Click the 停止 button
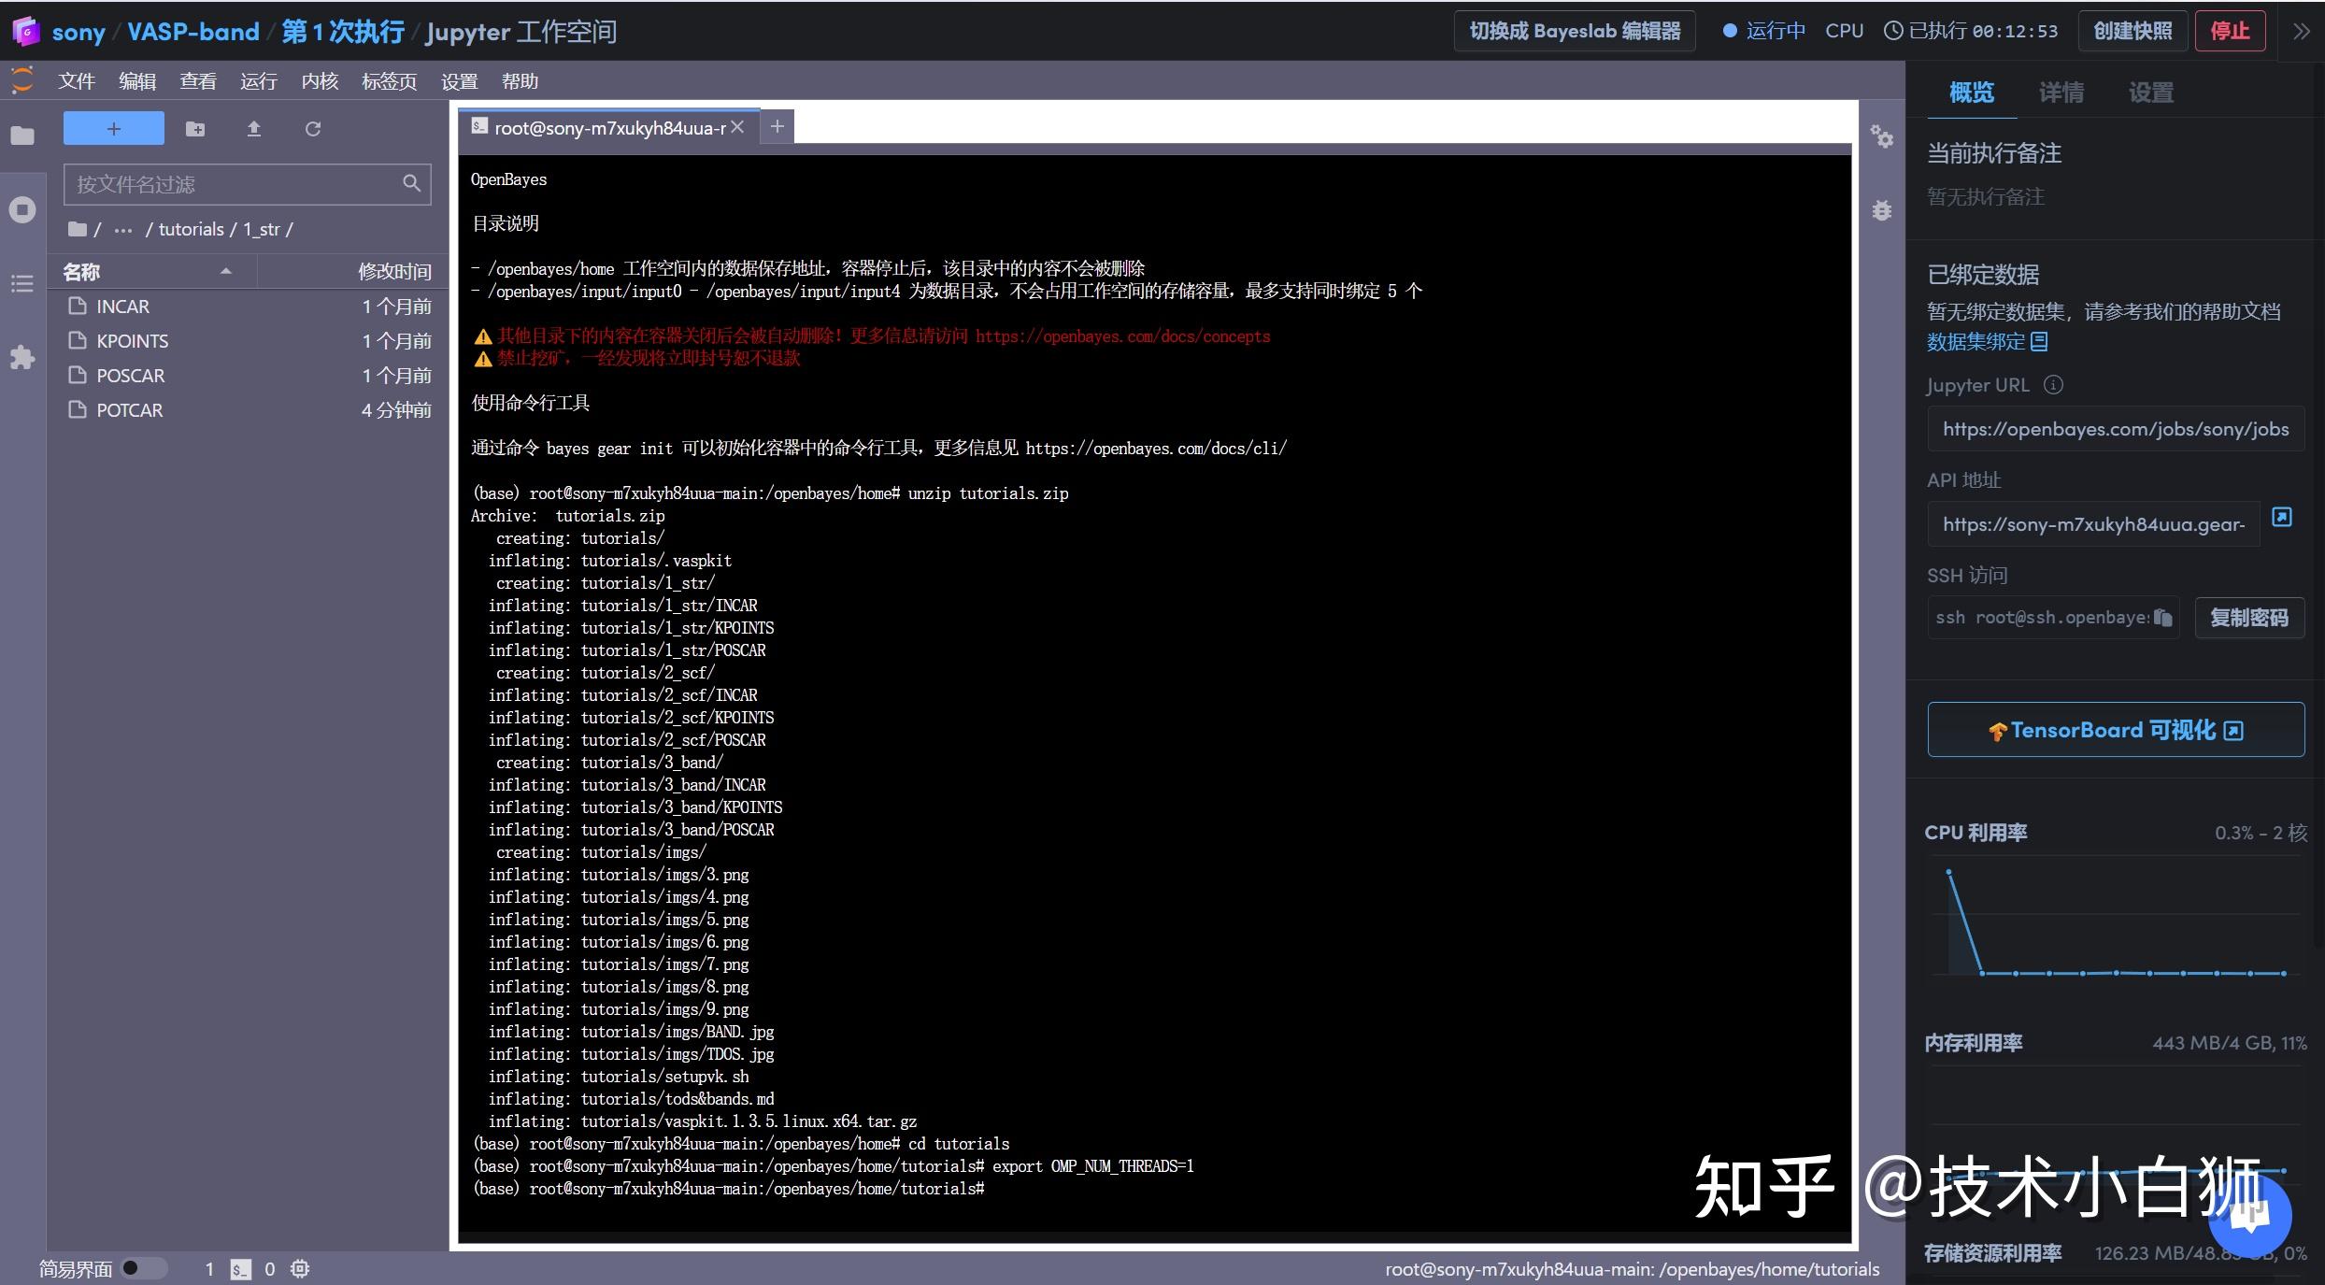The image size is (2325, 1285). [2229, 31]
